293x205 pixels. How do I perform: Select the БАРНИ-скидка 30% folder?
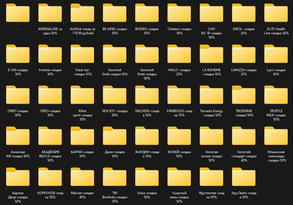pos(82,136)
